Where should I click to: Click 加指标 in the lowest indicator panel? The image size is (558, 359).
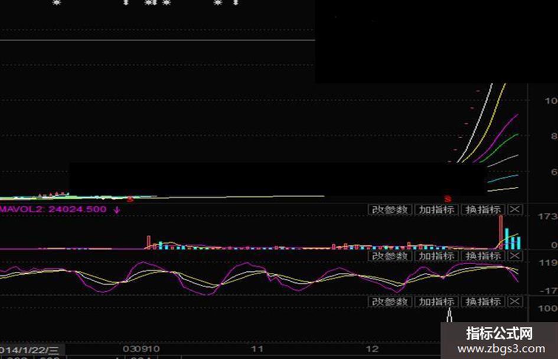coord(436,302)
